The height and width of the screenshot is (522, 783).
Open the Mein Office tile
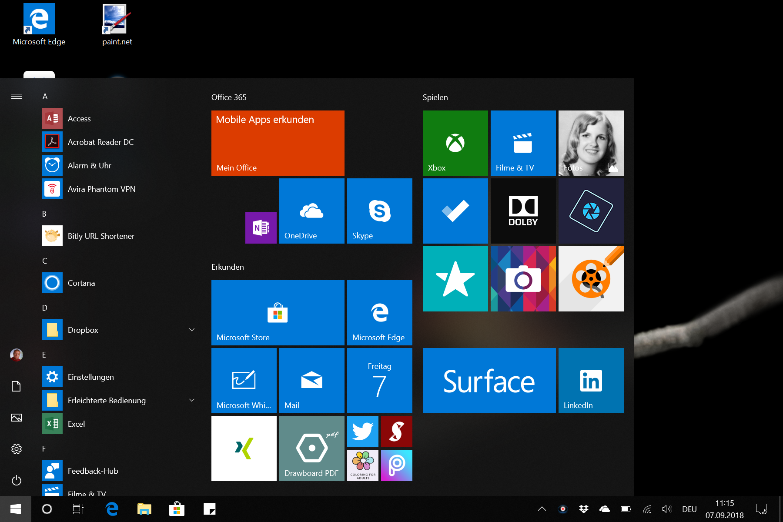278,143
